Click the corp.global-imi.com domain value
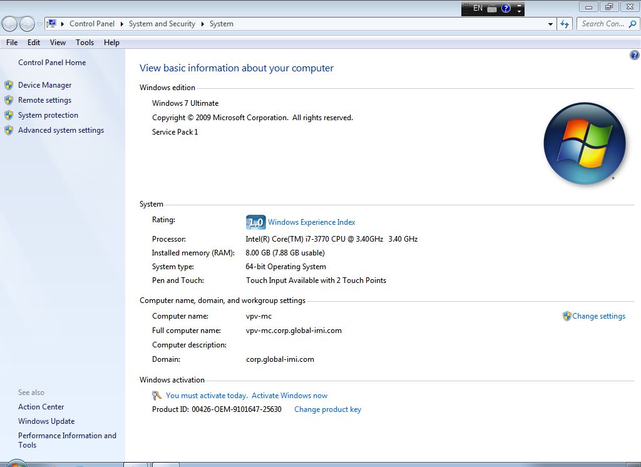 (280, 359)
